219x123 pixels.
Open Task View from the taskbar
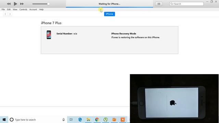click(x=71, y=120)
